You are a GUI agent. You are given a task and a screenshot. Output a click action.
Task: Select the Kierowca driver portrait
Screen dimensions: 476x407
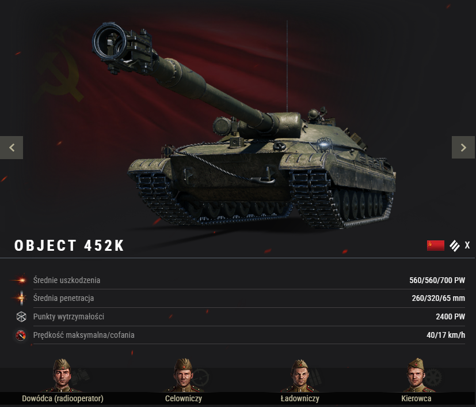tap(417, 376)
